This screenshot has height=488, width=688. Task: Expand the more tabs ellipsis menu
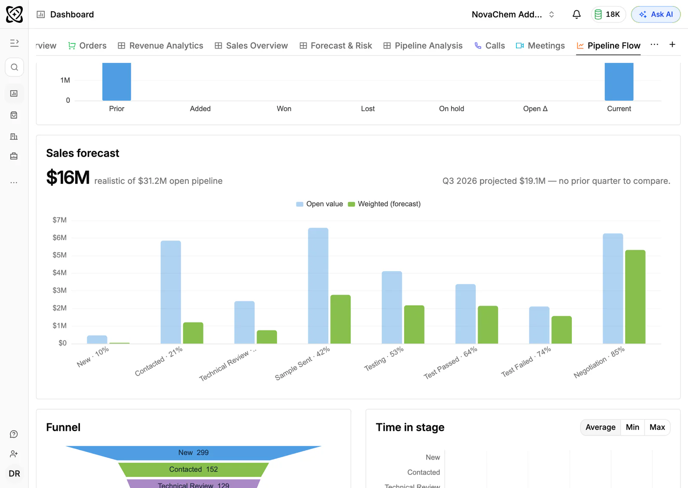click(x=654, y=45)
